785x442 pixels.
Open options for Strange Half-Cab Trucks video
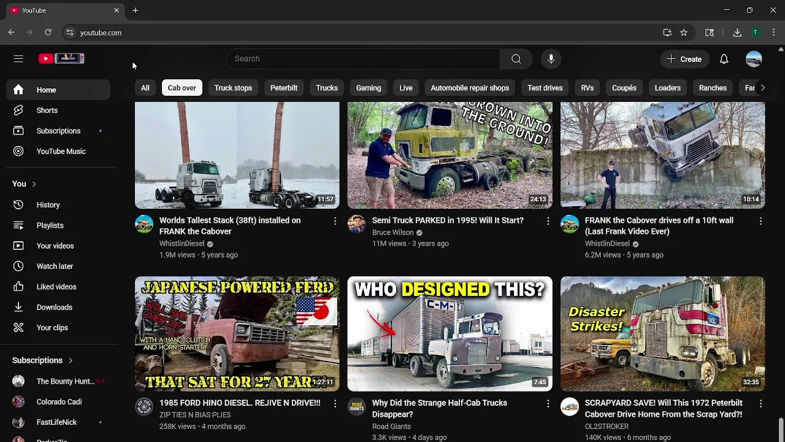point(548,403)
